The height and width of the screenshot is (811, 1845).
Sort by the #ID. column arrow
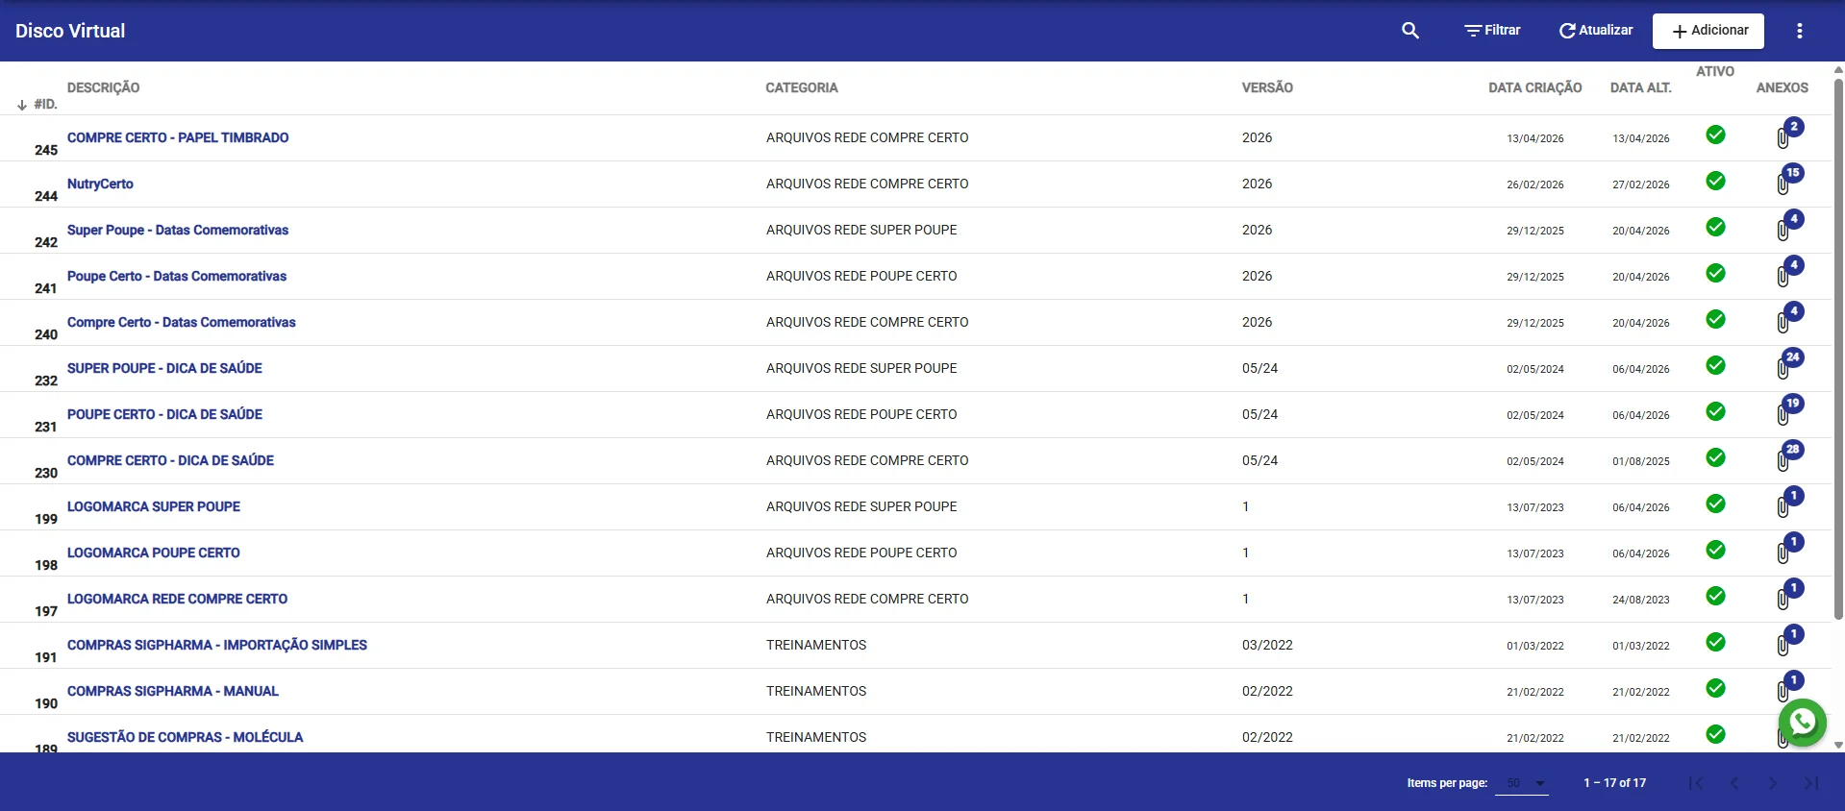[x=22, y=105]
